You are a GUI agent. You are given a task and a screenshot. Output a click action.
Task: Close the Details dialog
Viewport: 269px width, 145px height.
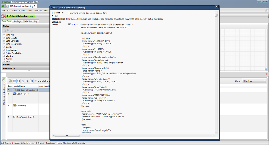[216, 7]
